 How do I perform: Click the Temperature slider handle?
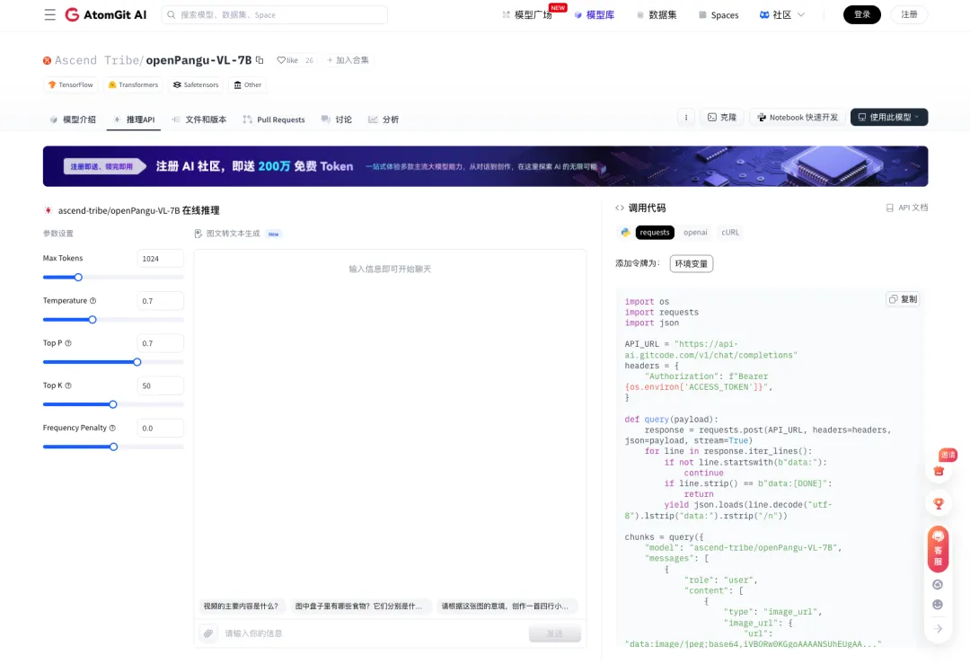[93, 320]
